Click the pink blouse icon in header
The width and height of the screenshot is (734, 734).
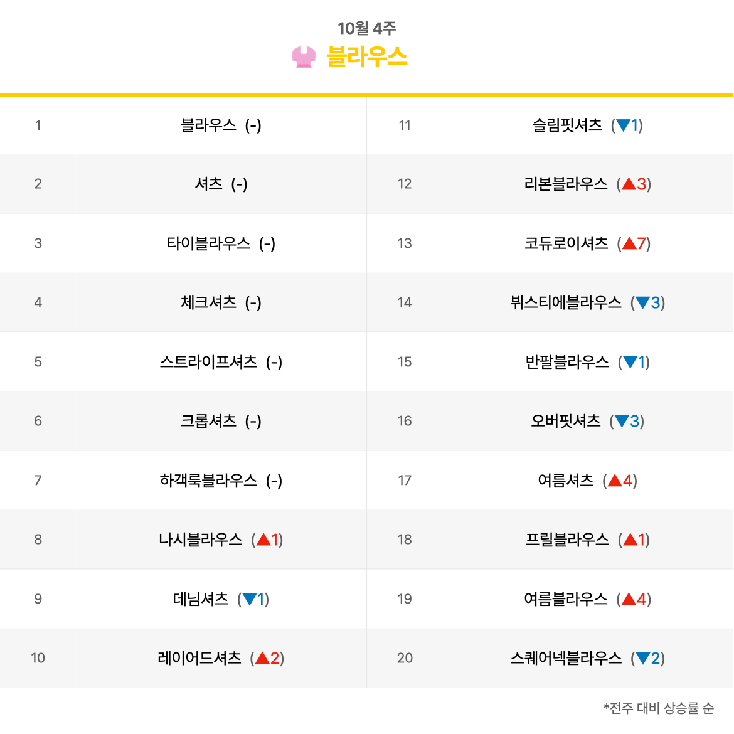(x=304, y=56)
